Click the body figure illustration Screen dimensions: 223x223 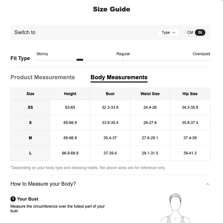pyautogui.click(x=175, y=208)
